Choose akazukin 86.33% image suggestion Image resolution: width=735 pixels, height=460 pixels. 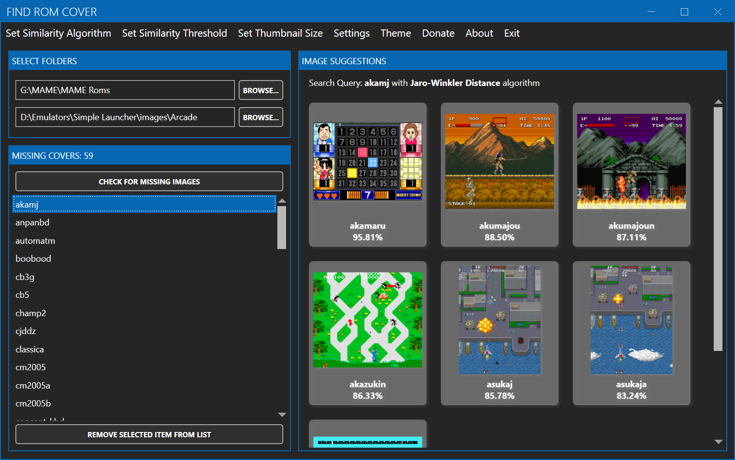pyautogui.click(x=368, y=333)
